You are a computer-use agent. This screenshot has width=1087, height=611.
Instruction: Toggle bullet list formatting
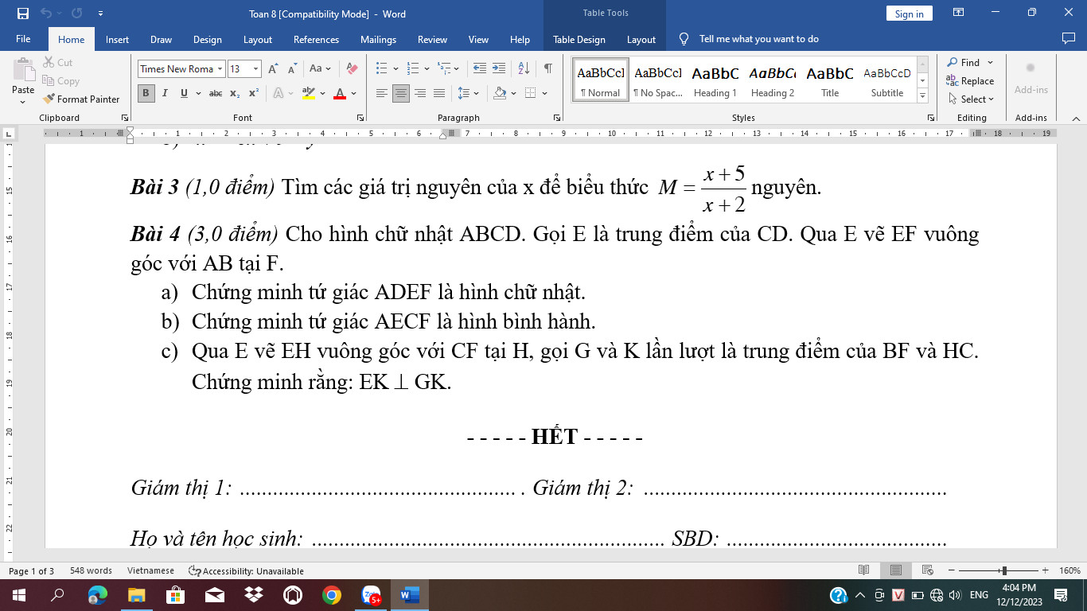(x=382, y=68)
